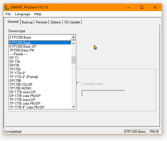Click the device list scrollbar thumb
The height and width of the screenshot is (141, 167).
pos(73,60)
